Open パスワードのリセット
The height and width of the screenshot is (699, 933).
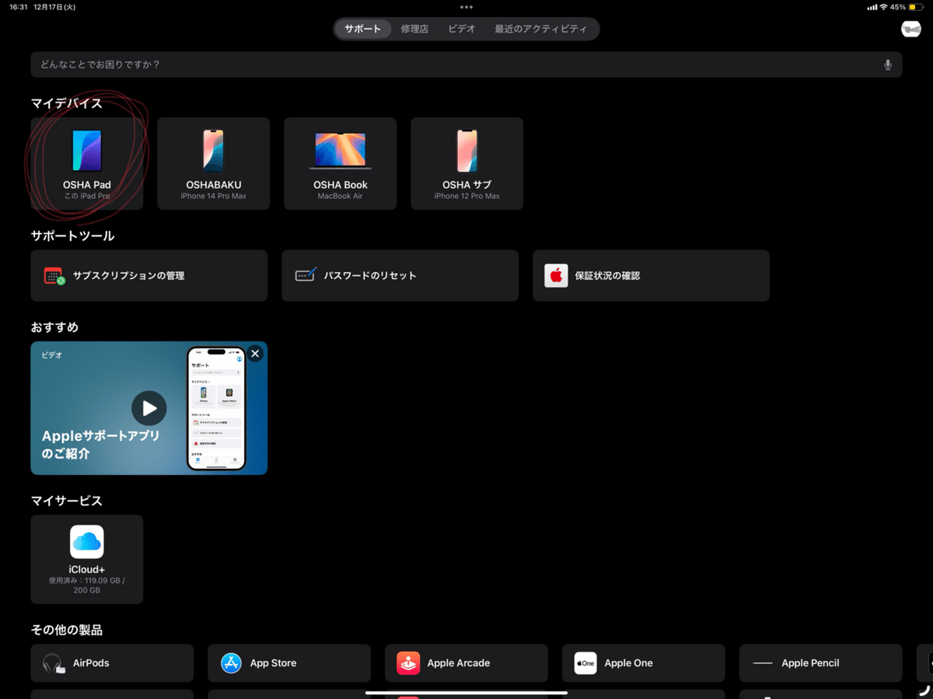point(400,275)
